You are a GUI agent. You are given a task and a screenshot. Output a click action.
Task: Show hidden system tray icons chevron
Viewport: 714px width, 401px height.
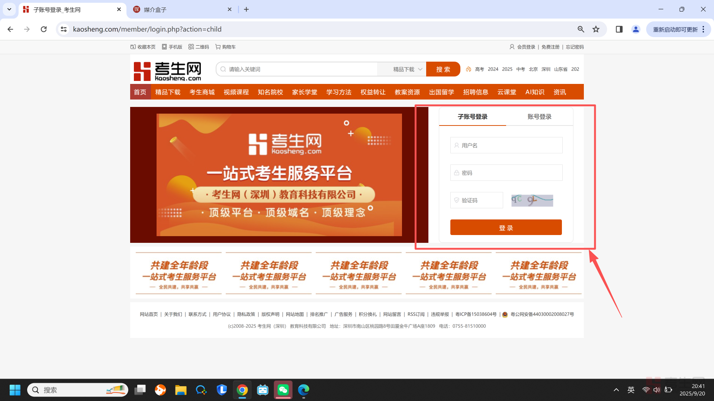(x=616, y=390)
